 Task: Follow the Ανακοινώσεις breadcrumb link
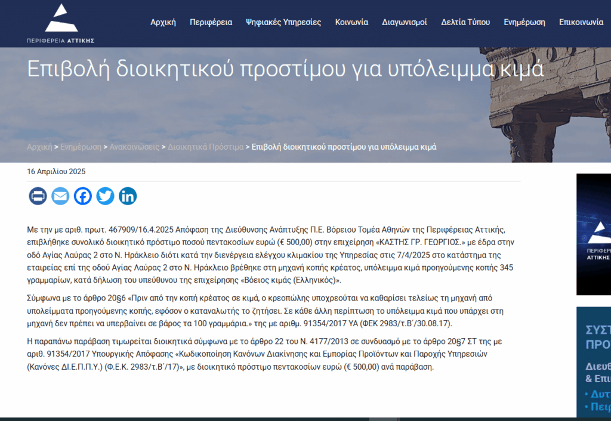pyautogui.click(x=134, y=147)
